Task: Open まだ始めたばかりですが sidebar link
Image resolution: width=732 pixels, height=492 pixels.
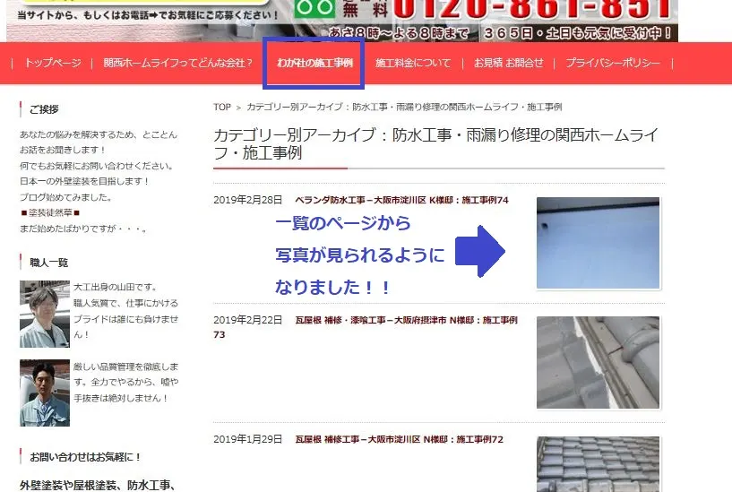Action: pos(83,229)
